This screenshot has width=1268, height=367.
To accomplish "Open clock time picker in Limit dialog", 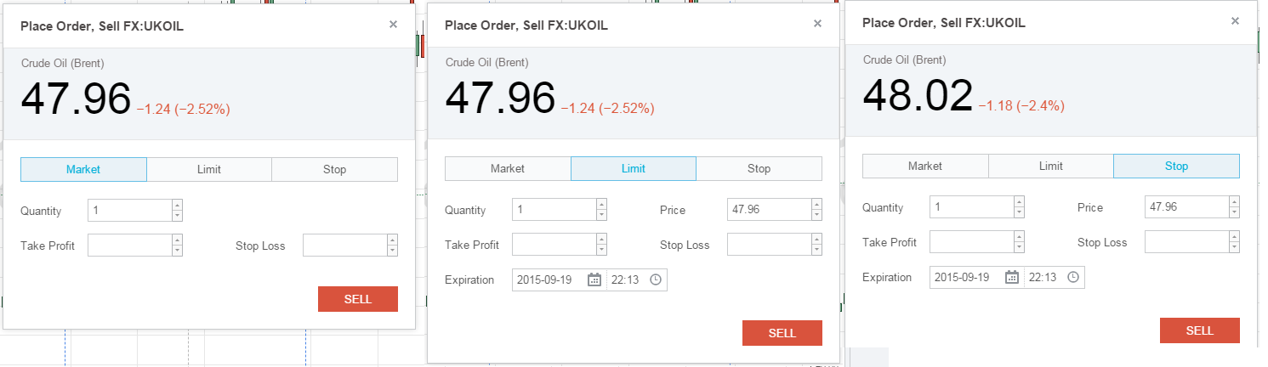I will 655,279.
